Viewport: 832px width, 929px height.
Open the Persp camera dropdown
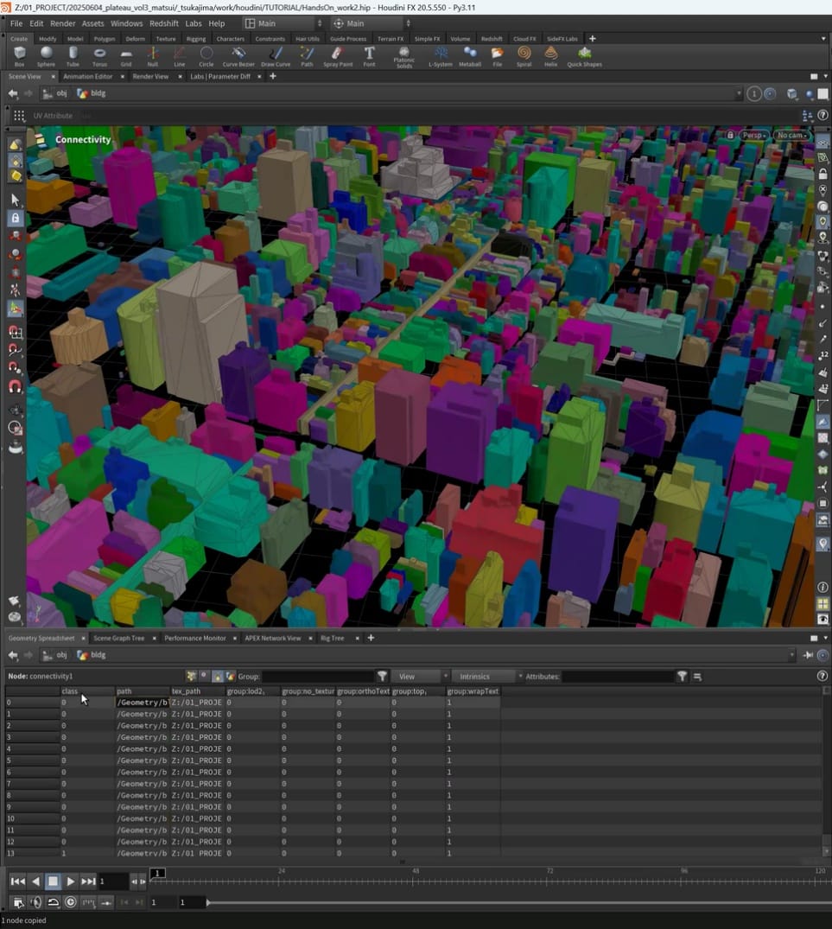pyautogui.click(x=753, y=136)
